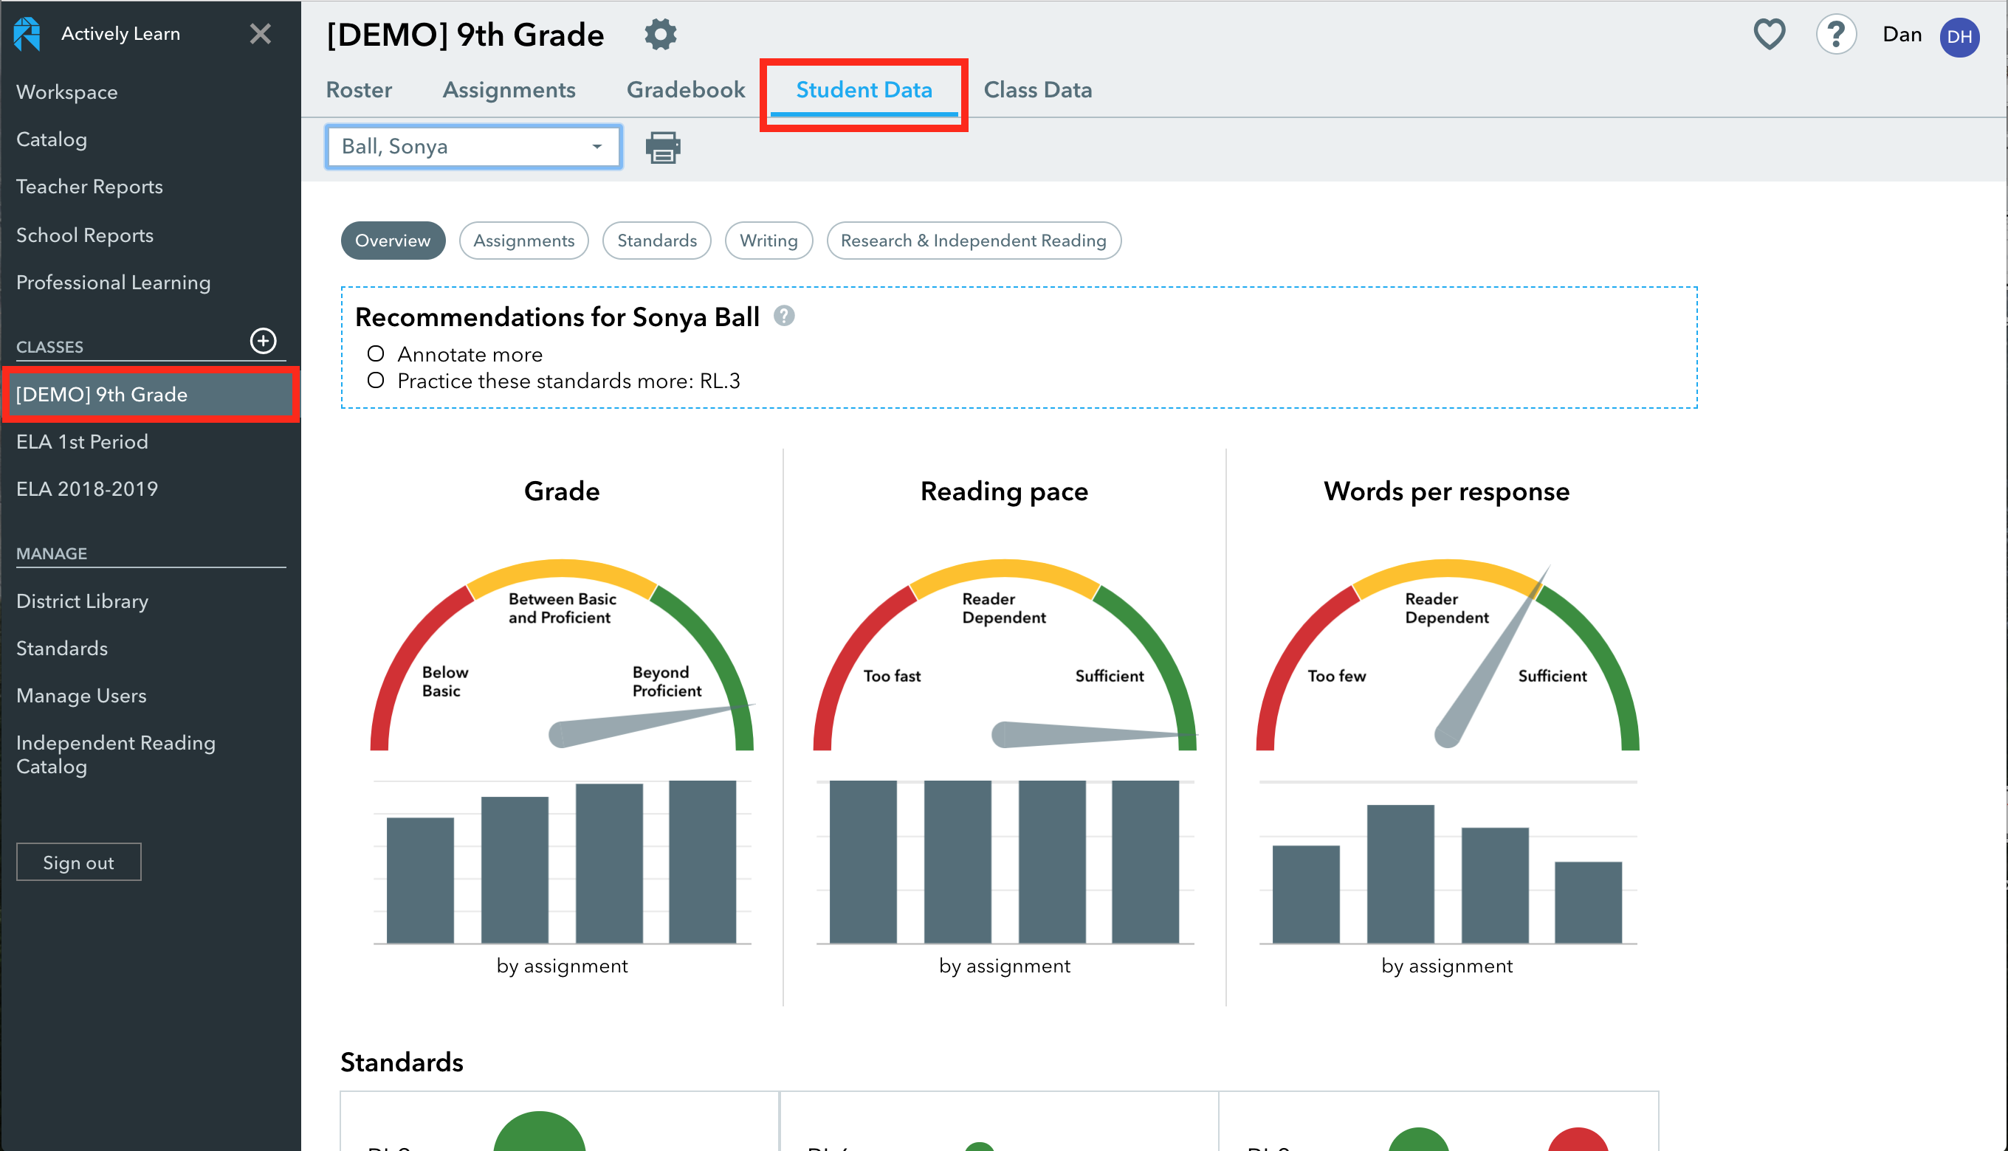Click 'by assignment' label under Grade chart
The width and height of the screenshot is (2008, 1151).
[x=562, y=965]
